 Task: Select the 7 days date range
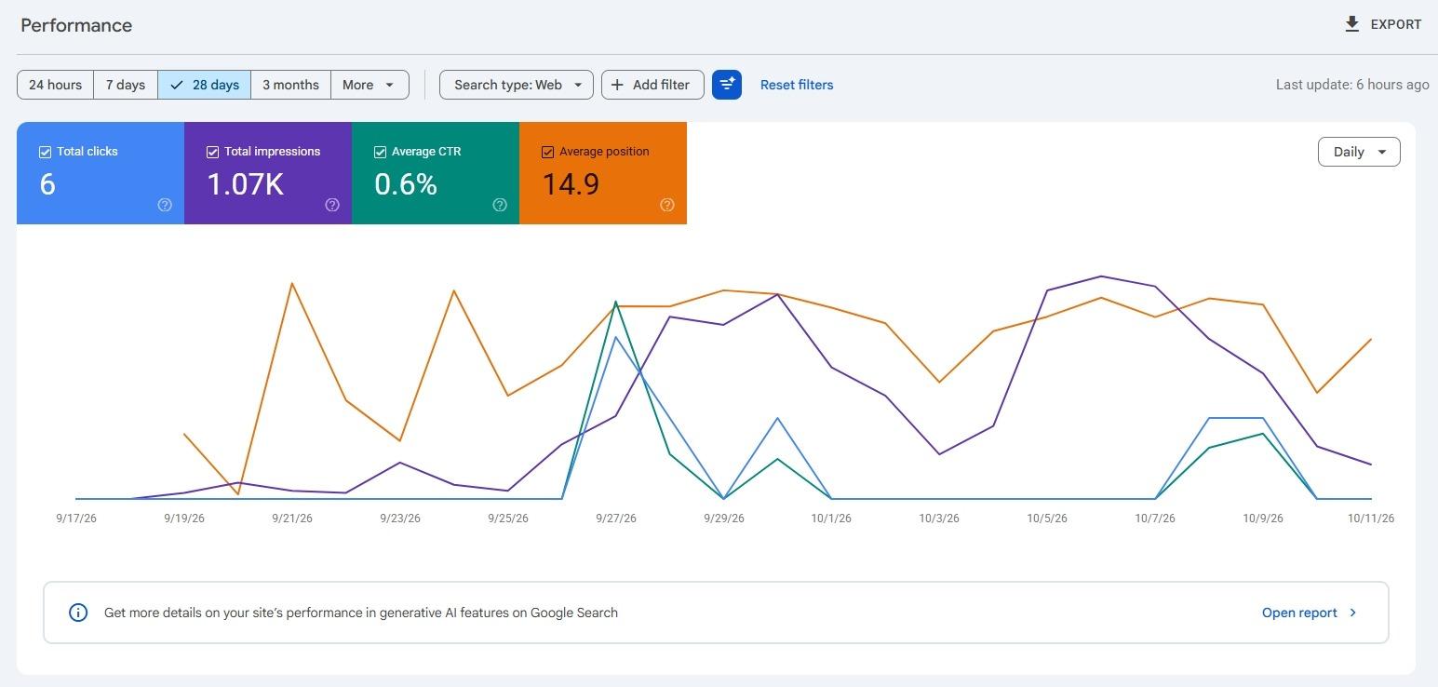[x=126, y=85]
